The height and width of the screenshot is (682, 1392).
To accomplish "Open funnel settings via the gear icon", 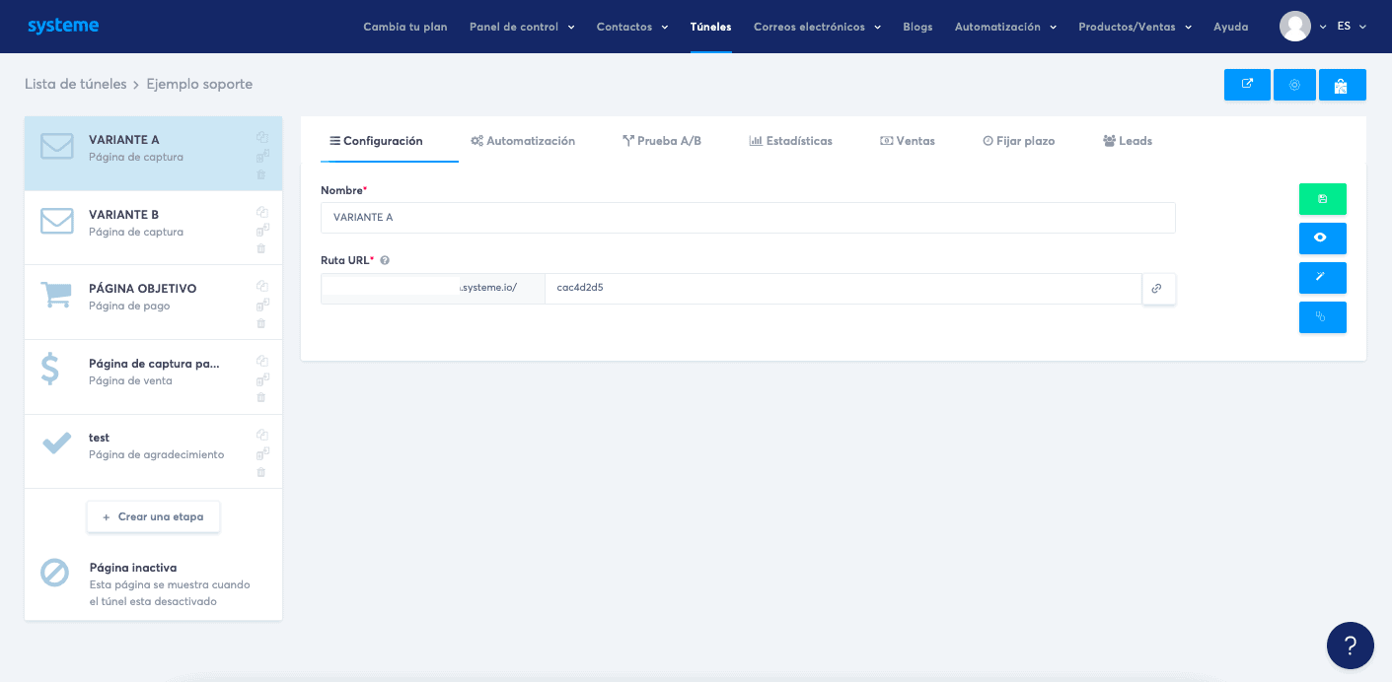I will (1293, 85).
